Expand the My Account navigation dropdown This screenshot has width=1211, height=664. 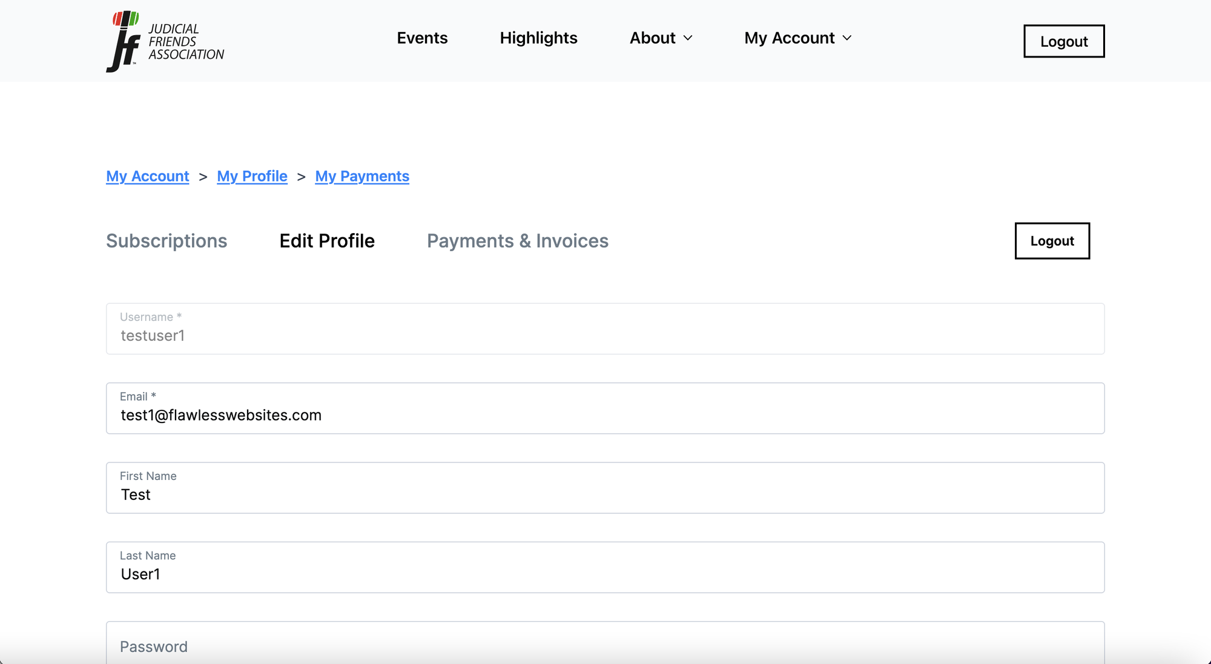coord(790,38)
